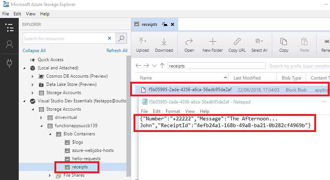Click the Cosmos DB Accounts icon
Viewport: 330px width, 180px height.
41,76
